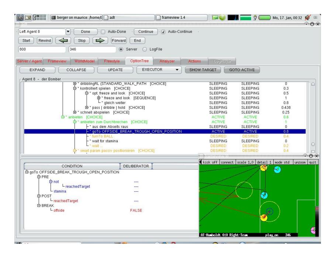This screenshot has width=332, height=254.
Task: Click the input field containing 800
Action: point(42,49)
